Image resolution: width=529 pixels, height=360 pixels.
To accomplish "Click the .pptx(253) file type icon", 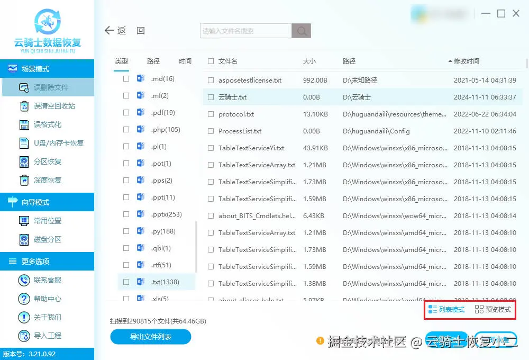I will click(141, 214).
